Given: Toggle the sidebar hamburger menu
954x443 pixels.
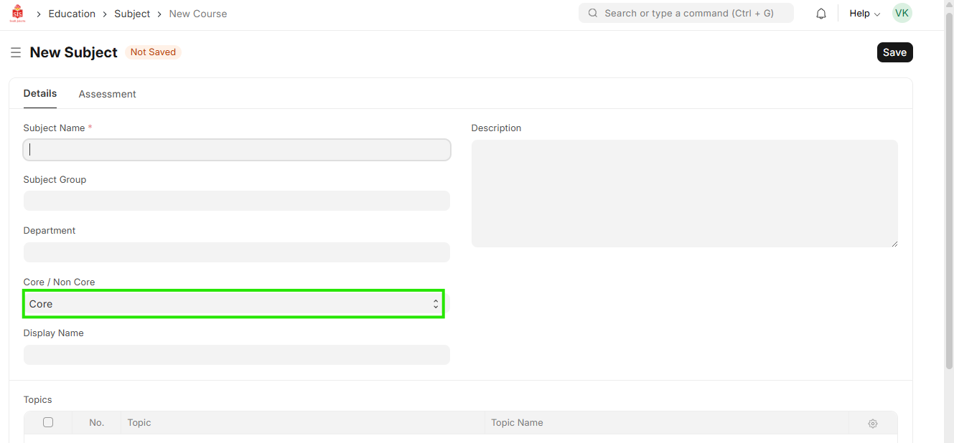Looking at the screenshot, I should tap(16, 53).
